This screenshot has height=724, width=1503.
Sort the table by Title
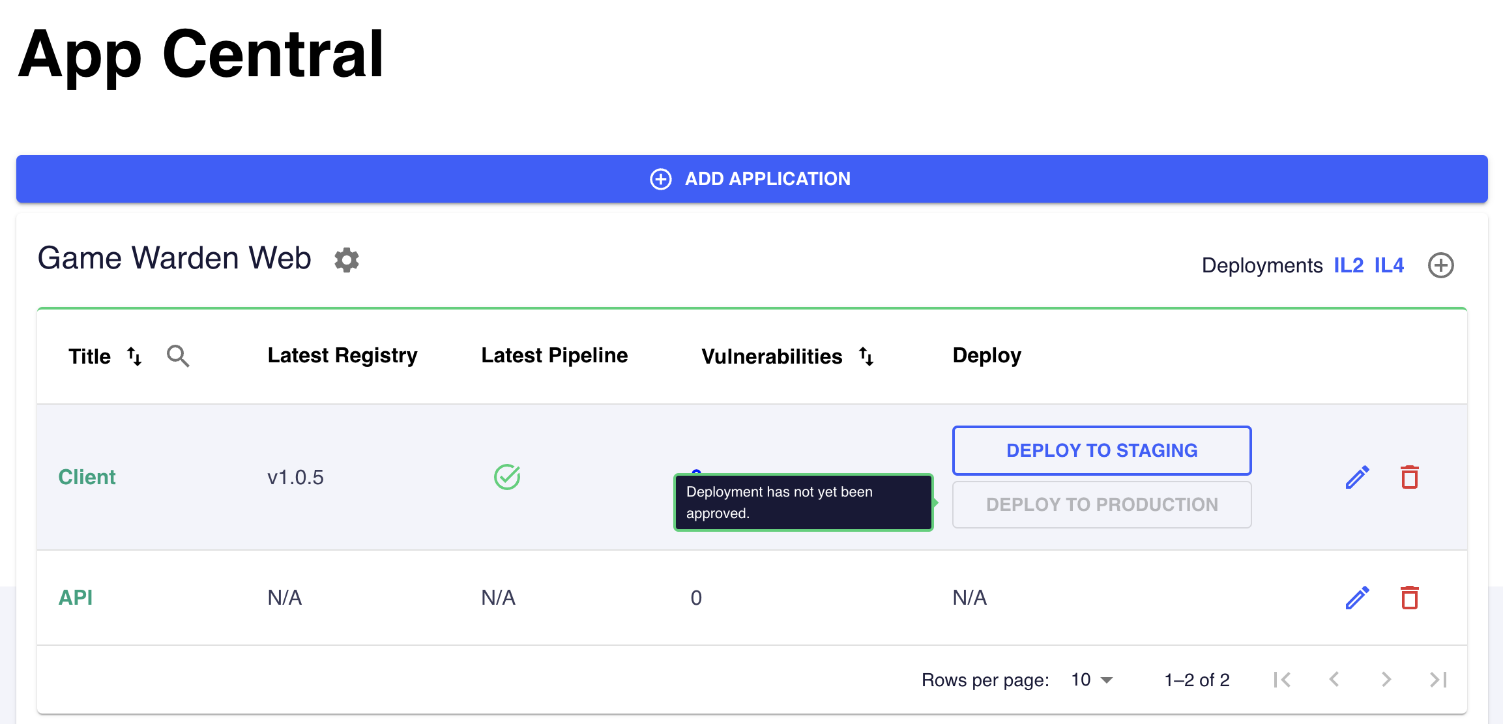coord(134,356)
